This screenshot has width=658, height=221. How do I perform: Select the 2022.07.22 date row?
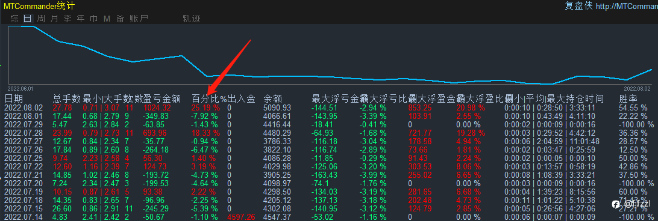[x=329, y=166]
